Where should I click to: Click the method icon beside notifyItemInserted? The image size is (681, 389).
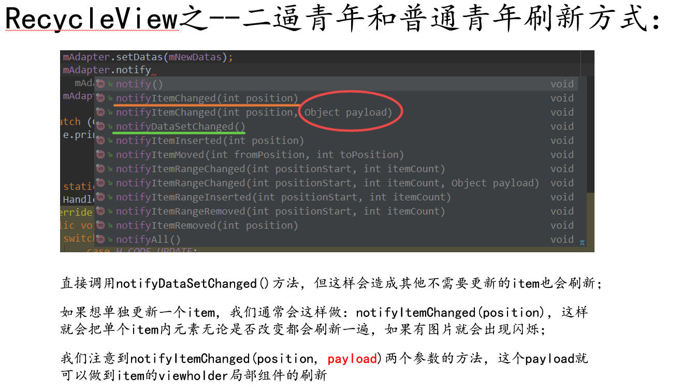pyautogui.click(x=101, y=140)
